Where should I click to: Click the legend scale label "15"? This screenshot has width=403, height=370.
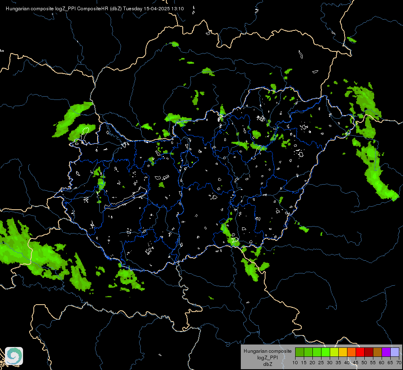click(304, 363)
